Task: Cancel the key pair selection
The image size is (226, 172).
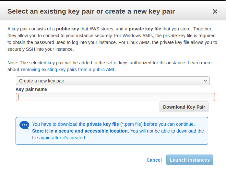Action: [x=154, y=160]
